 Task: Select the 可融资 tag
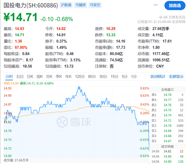81,5
